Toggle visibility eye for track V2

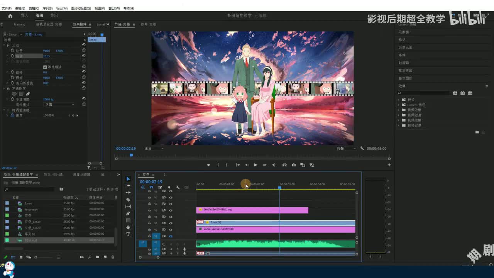[x=171, y=230]
